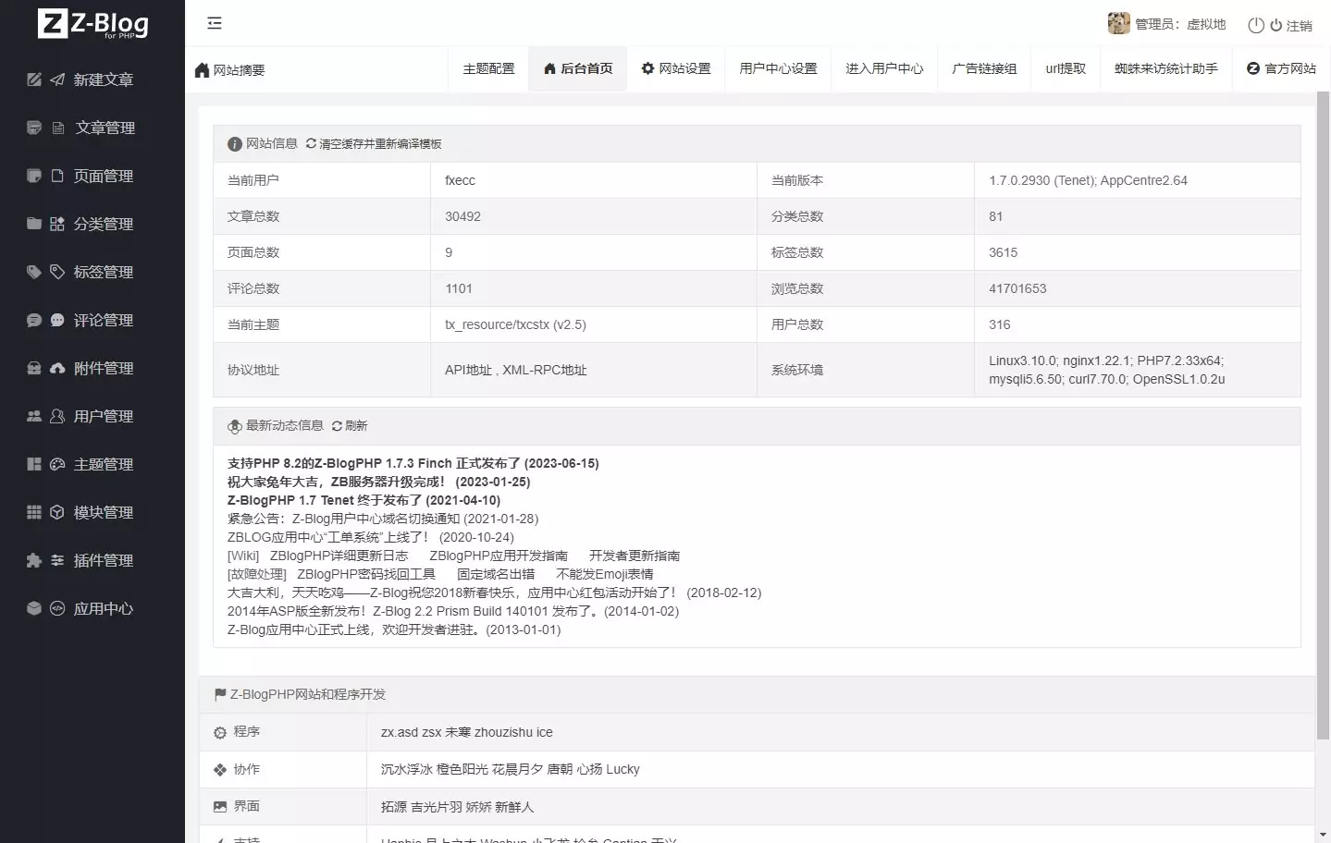
Task: Switch to the 主题配置 tab
Action: click(x=488, y=68)
